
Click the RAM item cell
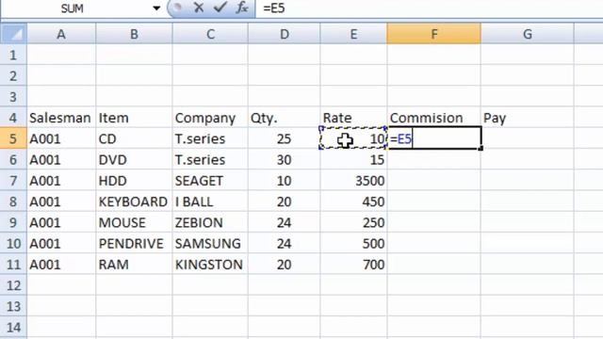(x=134, y=264)
